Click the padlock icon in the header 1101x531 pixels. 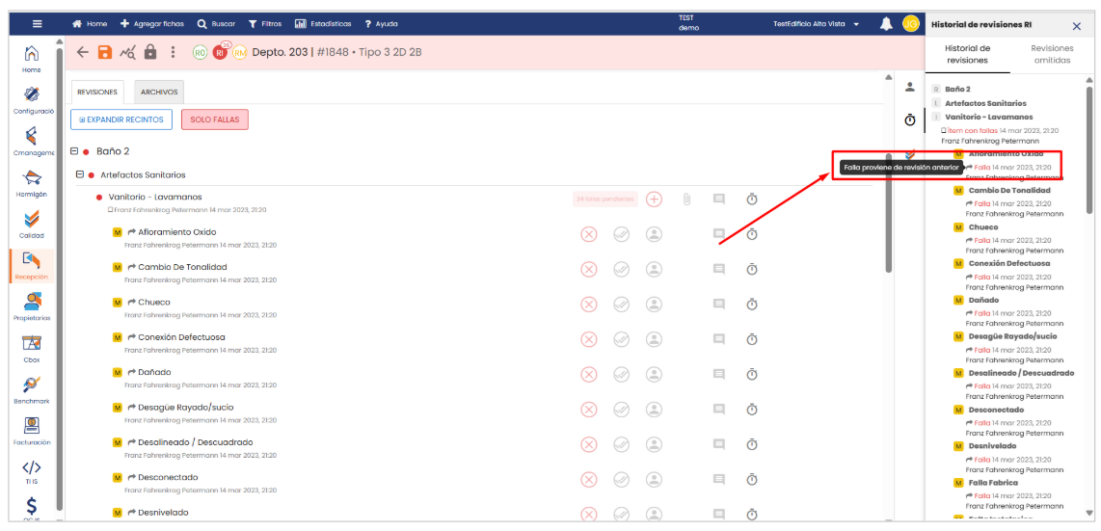click(149, 52)
